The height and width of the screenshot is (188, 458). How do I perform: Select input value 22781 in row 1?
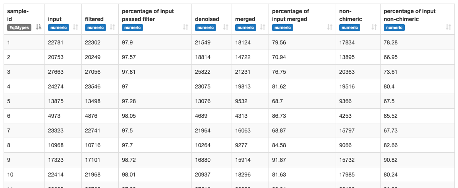coord(56,42)
